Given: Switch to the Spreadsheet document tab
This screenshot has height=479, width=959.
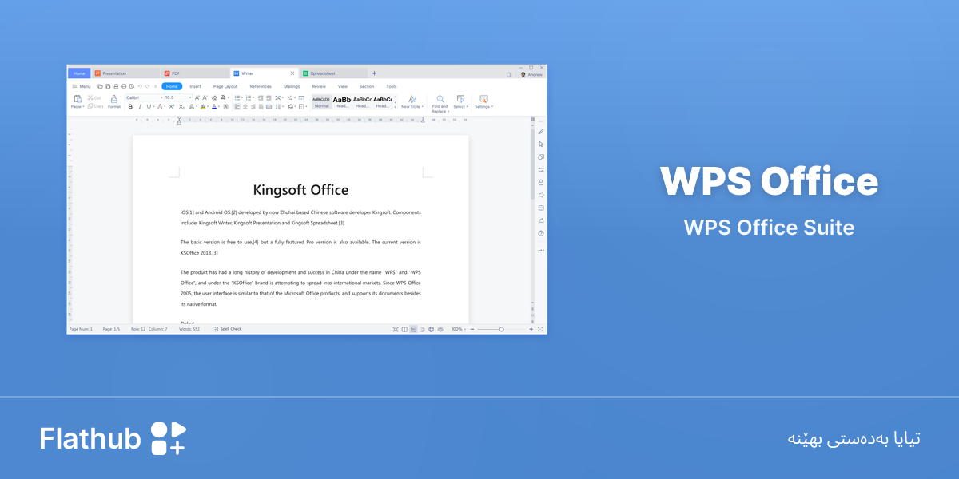Looking at the screenshot, I should (332, 73).
